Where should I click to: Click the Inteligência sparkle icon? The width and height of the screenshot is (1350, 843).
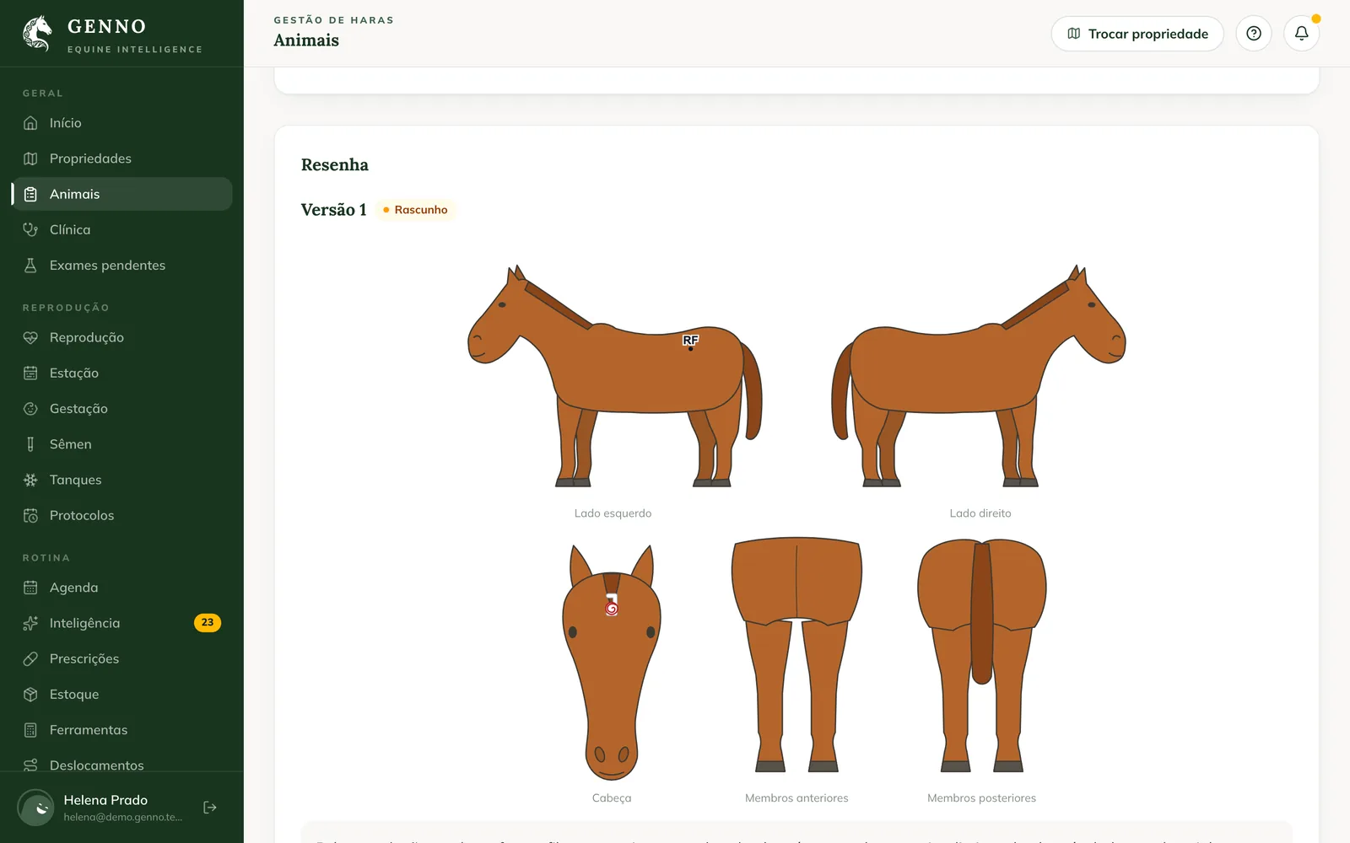tap(30, 623)
